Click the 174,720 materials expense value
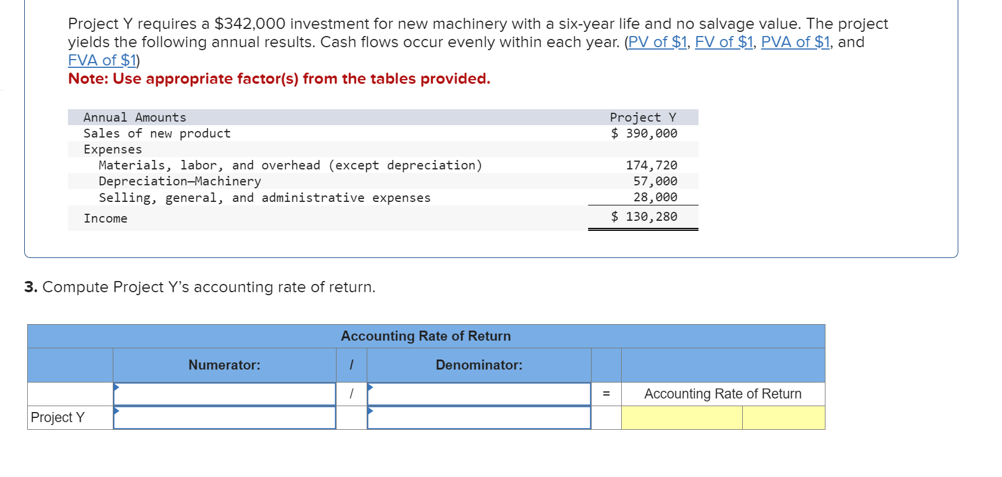 click(652, 165)
